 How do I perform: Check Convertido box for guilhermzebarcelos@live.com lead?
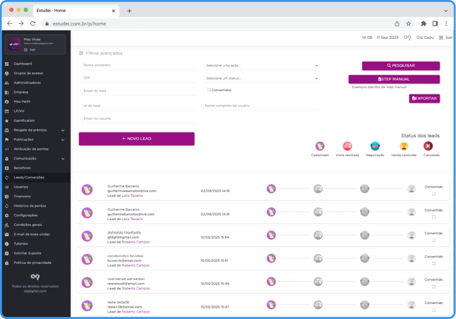point(434,194)
